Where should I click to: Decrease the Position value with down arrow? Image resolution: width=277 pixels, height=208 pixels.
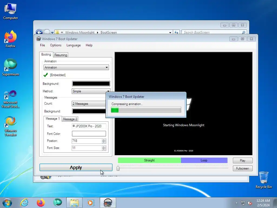[104, 142]
